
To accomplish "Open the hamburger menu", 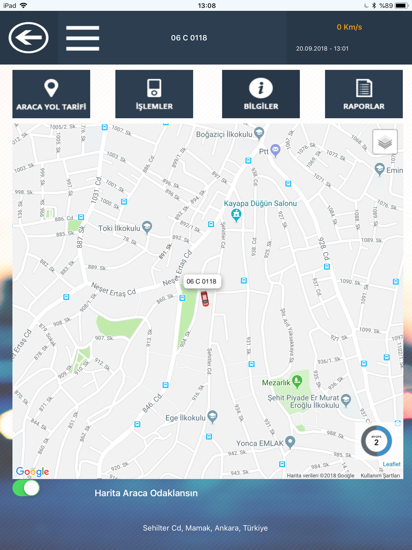I will tap(82, 38).
